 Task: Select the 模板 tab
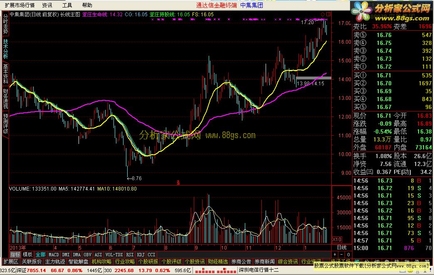click(27, 255)
